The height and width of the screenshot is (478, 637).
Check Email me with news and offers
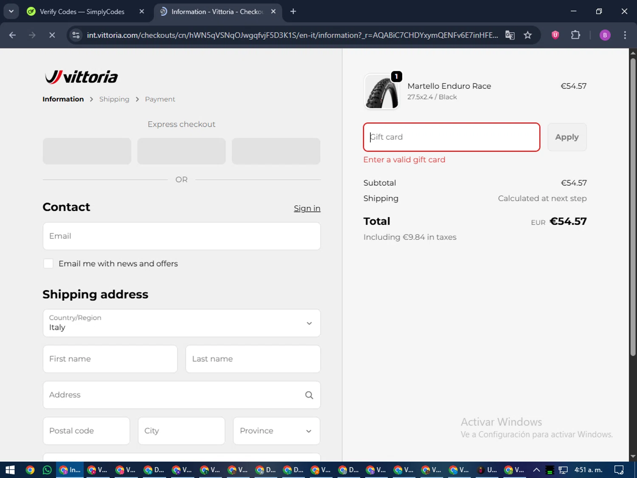tap(48, 263)
